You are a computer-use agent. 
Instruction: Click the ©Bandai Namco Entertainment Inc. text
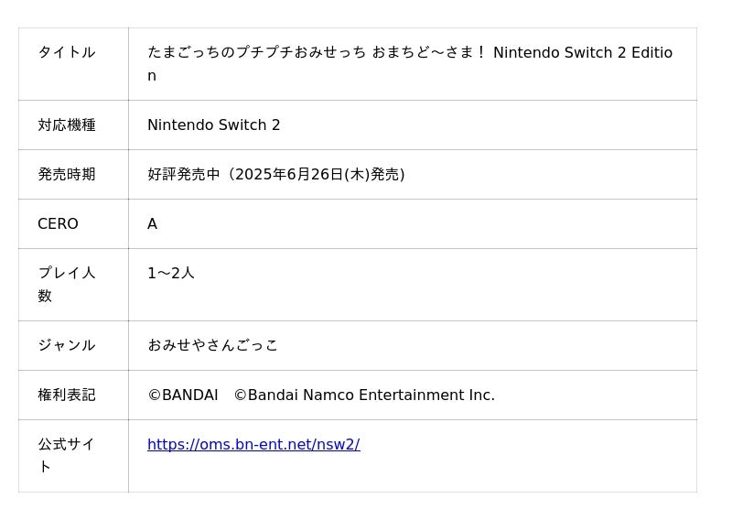364,395
